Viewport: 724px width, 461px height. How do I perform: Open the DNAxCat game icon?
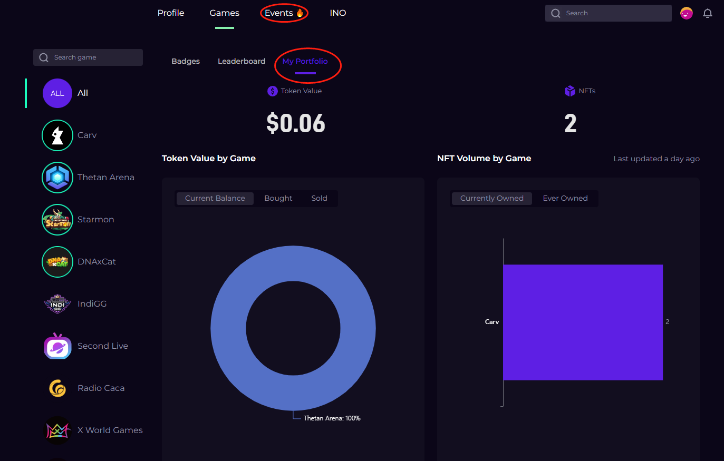click(x=57, y=262)
